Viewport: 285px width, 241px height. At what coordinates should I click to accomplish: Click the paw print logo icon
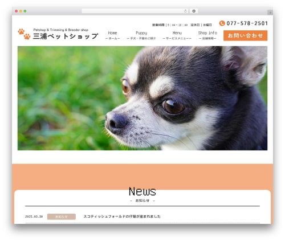click(24, 34)
